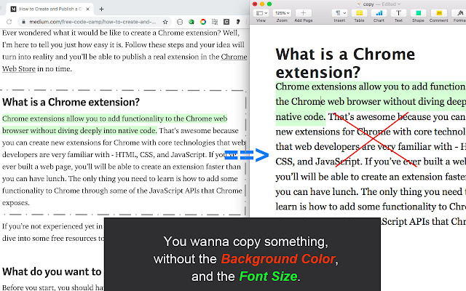Close the 'How to Create and Publish' tab
The height and width of the screenshot is (291, 466).
[87, 9]
